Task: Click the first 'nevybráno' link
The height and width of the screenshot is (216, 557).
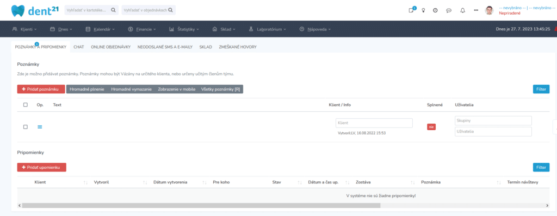Action: (x=512, y=8)
